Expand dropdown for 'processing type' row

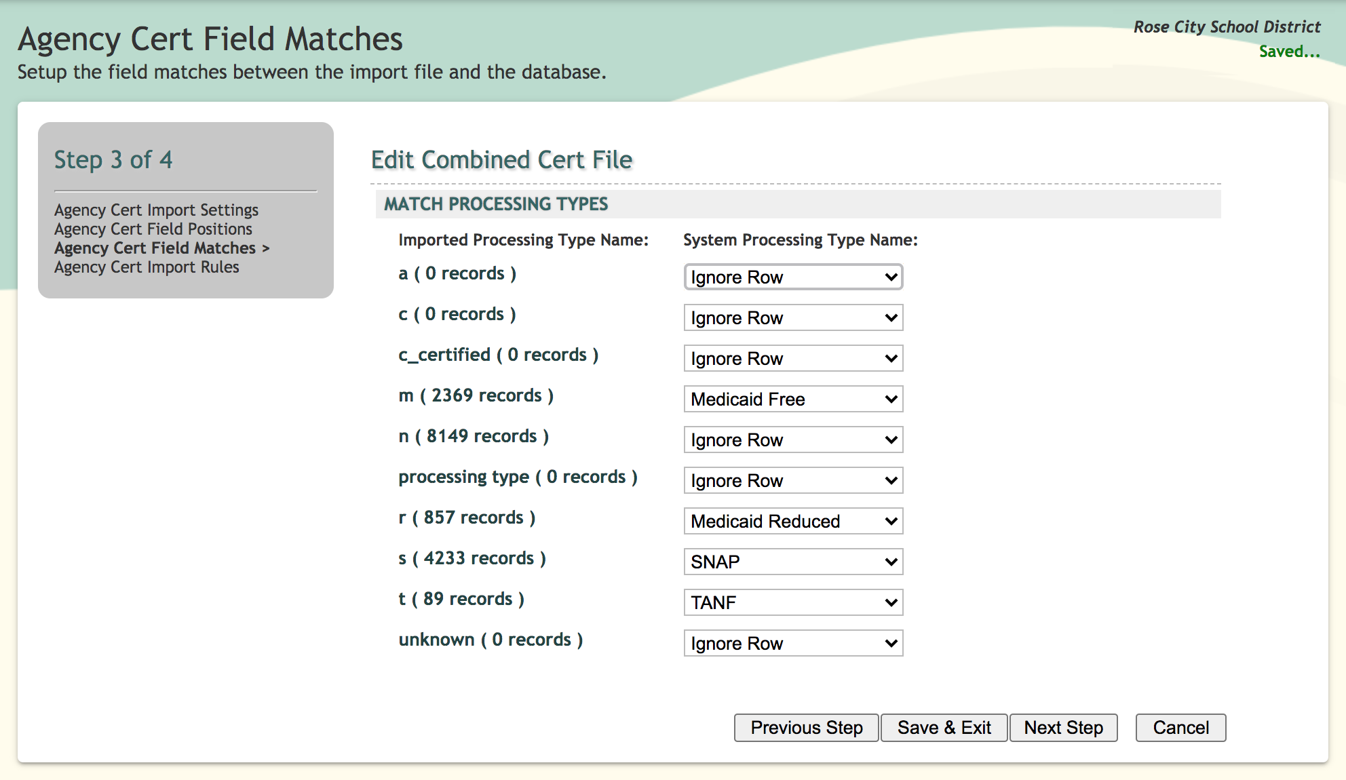[x=793, y=480]
